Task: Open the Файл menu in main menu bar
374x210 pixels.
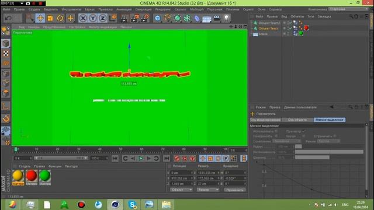Action: coord(6,9)
